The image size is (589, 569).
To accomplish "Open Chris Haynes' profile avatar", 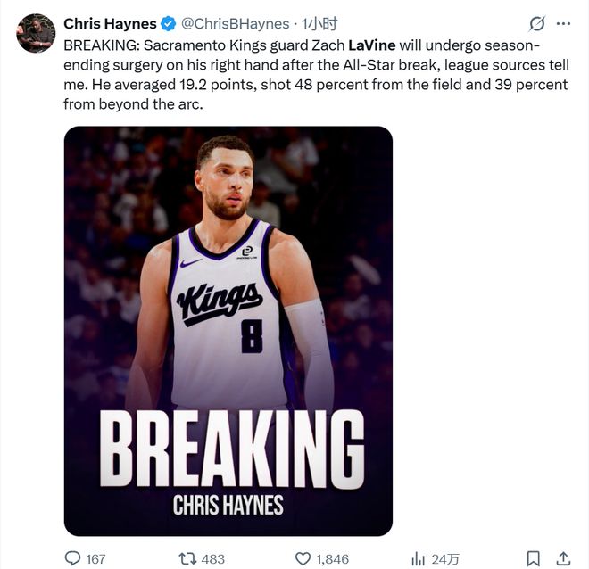I will pyautogui.click(x=36, y=33).
